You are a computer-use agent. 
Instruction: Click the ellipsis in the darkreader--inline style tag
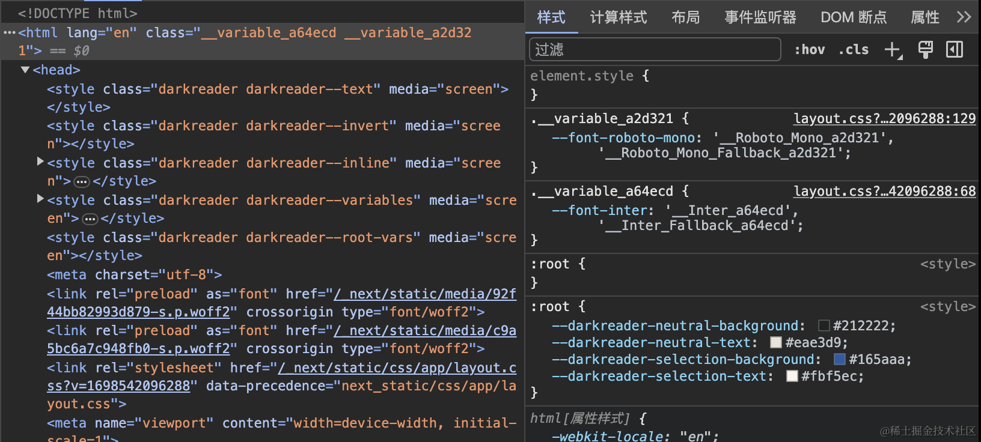tap(82, 182)
